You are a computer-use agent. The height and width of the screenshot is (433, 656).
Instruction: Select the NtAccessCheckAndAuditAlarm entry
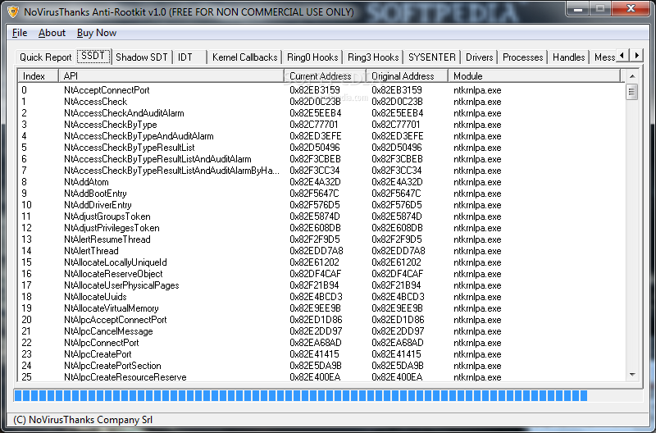pos(321,113)
